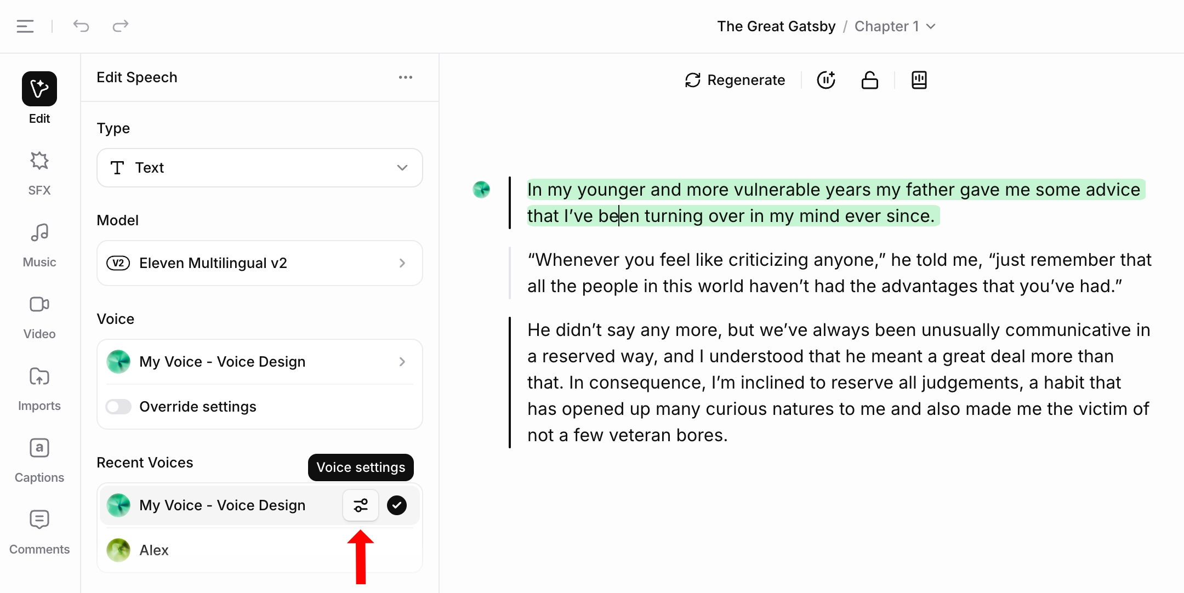The image size is (1184, 593).
Task: Open the Captions panel
Action: 39,460
